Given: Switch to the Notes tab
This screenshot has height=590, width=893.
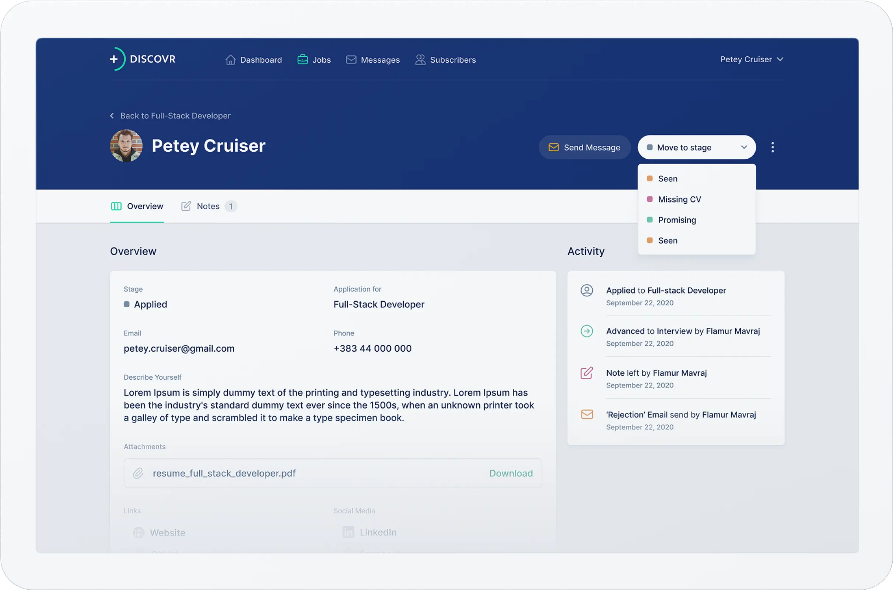Looking at the screenshot, I should tap(208, 206).
